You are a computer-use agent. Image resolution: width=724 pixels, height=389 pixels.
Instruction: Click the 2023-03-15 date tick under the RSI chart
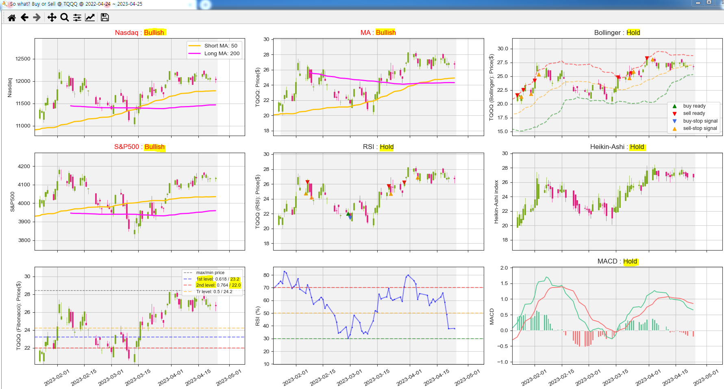376,377
